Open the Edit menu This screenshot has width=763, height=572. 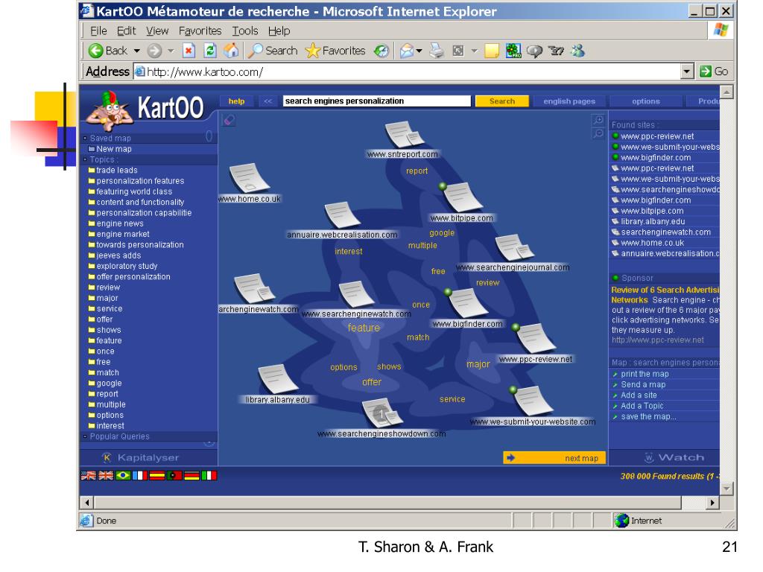126,31
